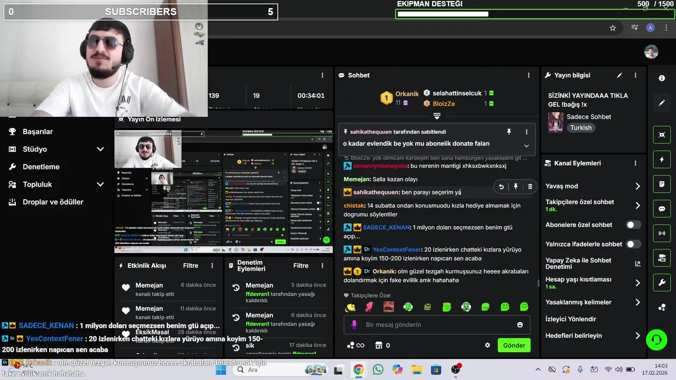Click Filtre in Etkinlik Akışı panel
This screenshot has width=676, height=380.
point(191,266)
